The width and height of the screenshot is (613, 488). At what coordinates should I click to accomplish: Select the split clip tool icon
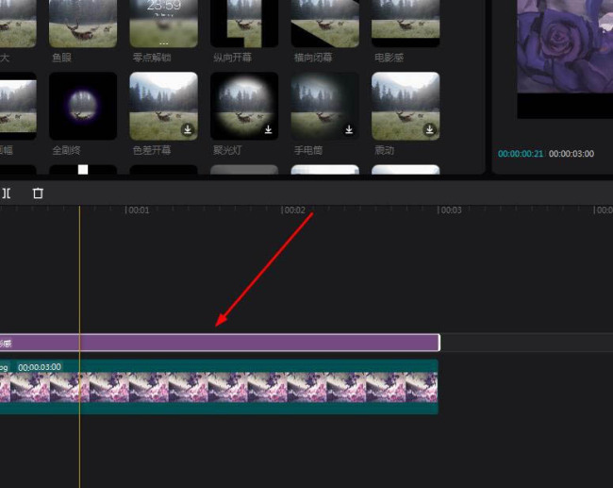point(7,193)
